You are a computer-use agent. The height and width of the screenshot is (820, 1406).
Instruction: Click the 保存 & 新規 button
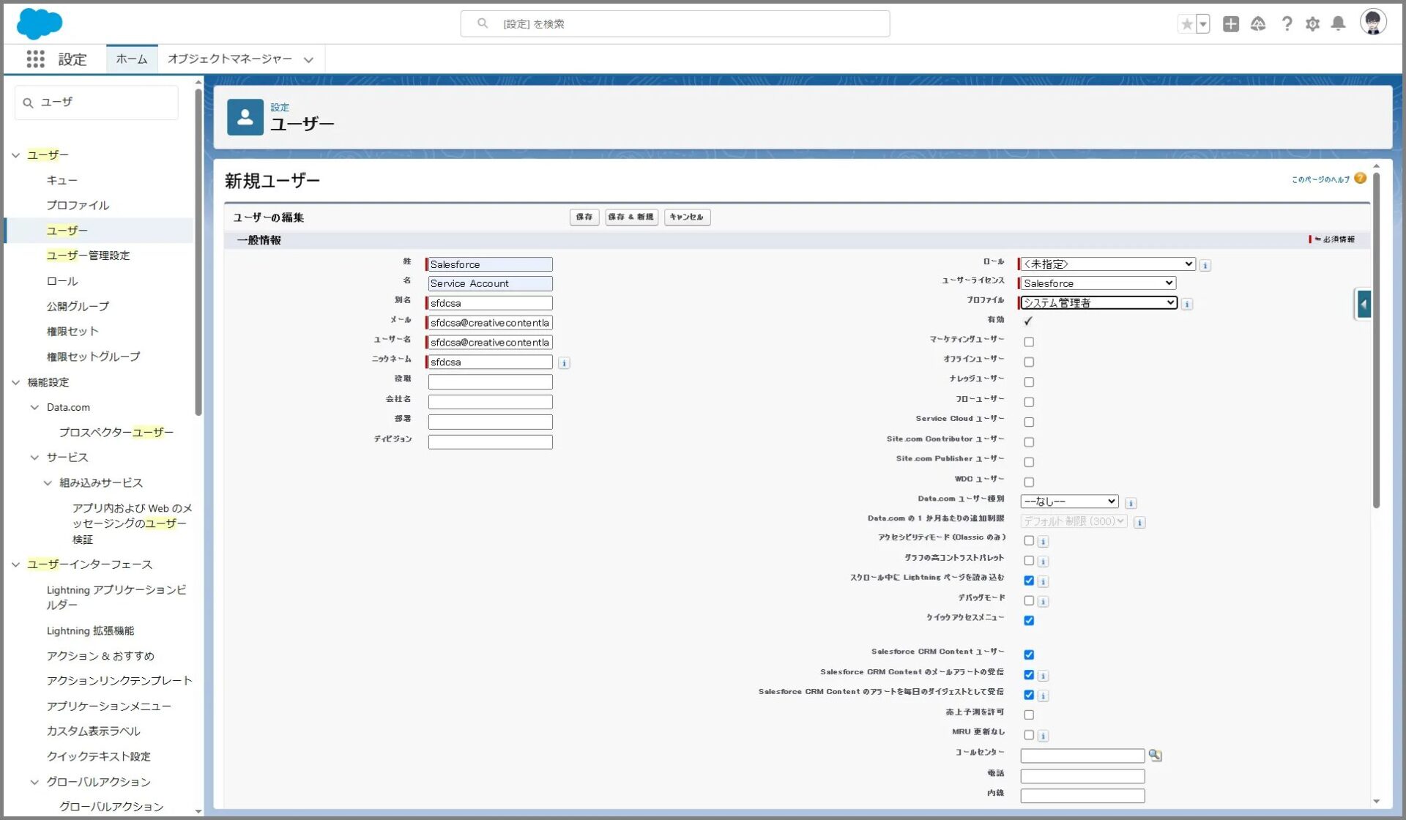click(x=631, y=217)
